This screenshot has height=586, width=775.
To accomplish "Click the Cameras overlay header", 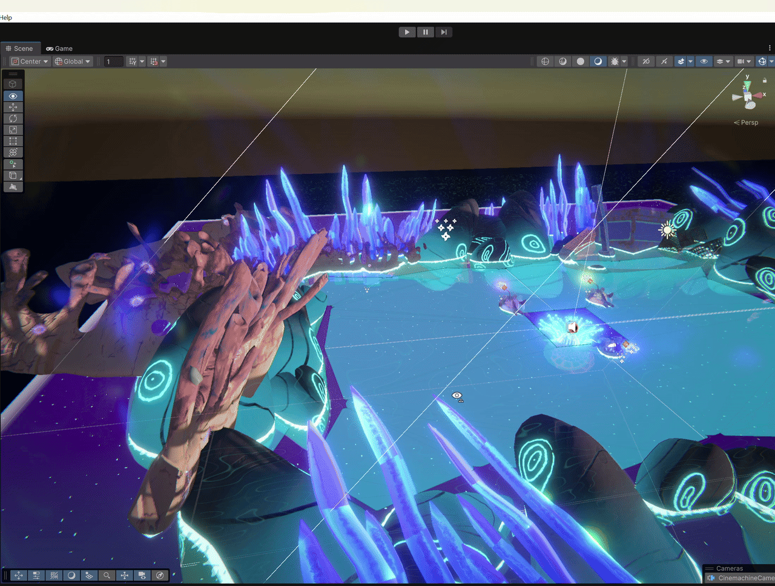I will [x=739, y=568].
